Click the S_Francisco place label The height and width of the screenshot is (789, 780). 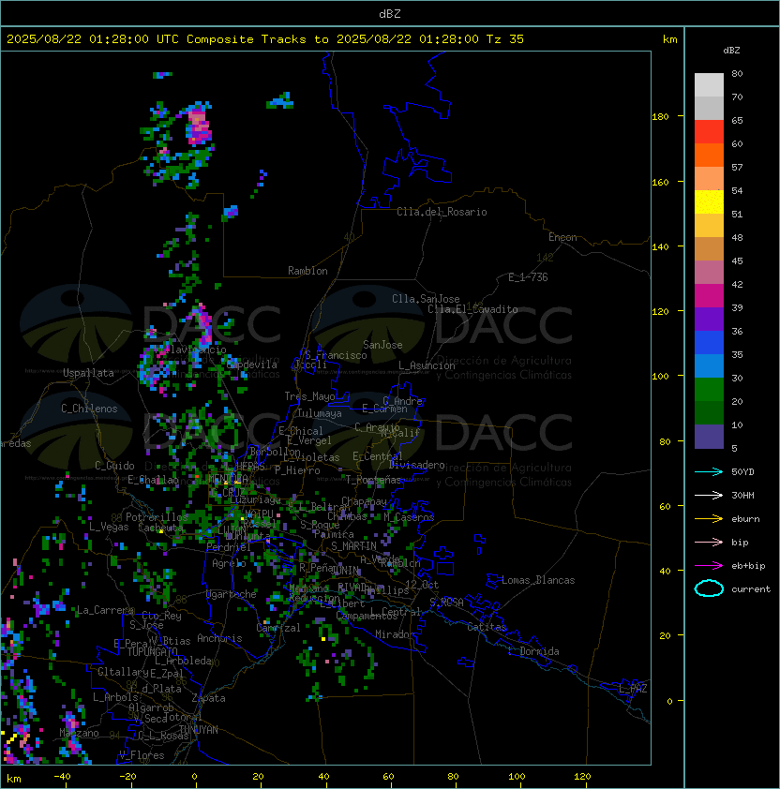[336, 355]
